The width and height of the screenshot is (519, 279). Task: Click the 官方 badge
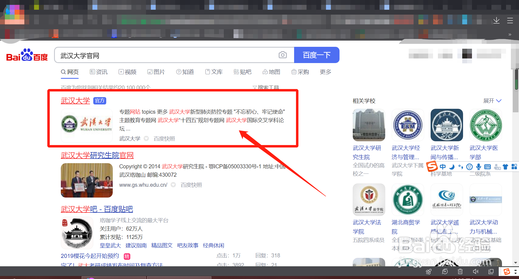(x=100, y=101)
